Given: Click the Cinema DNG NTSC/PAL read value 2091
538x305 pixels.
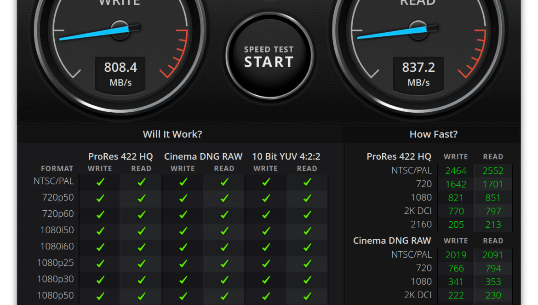Looking at the screenshot, I should pos(493,255).
